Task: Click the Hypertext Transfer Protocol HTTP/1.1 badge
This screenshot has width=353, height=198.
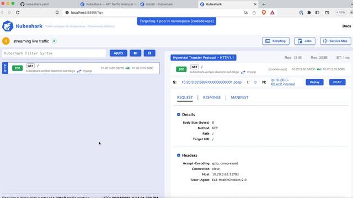Action: (204, 58)
